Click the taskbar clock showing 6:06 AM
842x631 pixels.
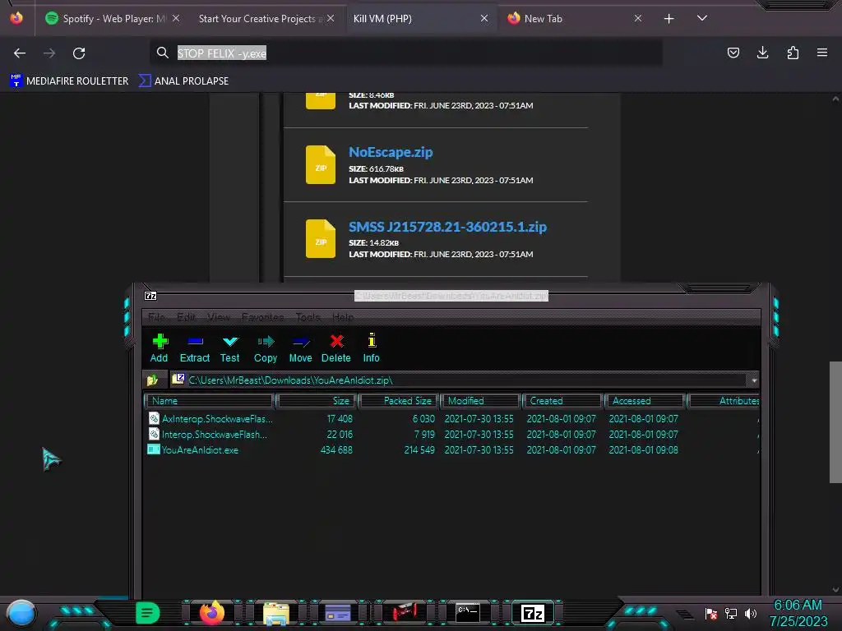click(x=798, y=613)
